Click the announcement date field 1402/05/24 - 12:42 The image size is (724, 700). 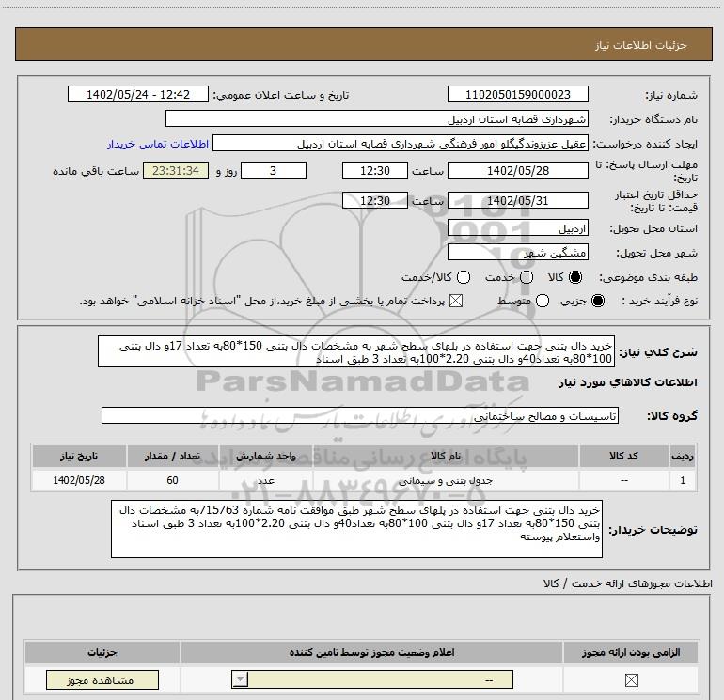coord(138,94)
